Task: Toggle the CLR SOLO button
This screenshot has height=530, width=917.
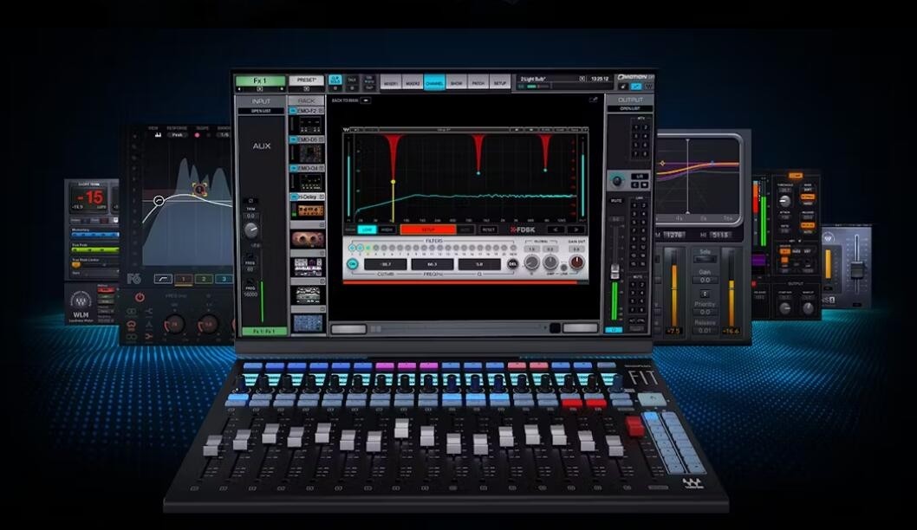Action: click(335, 79)
